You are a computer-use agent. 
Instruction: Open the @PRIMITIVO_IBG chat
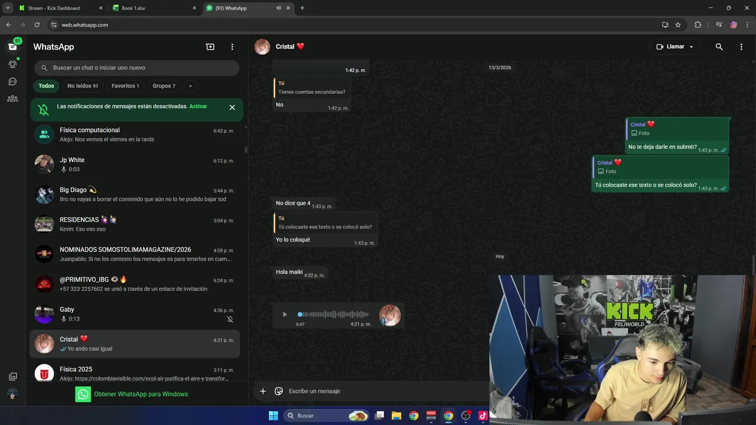(135, 285)
